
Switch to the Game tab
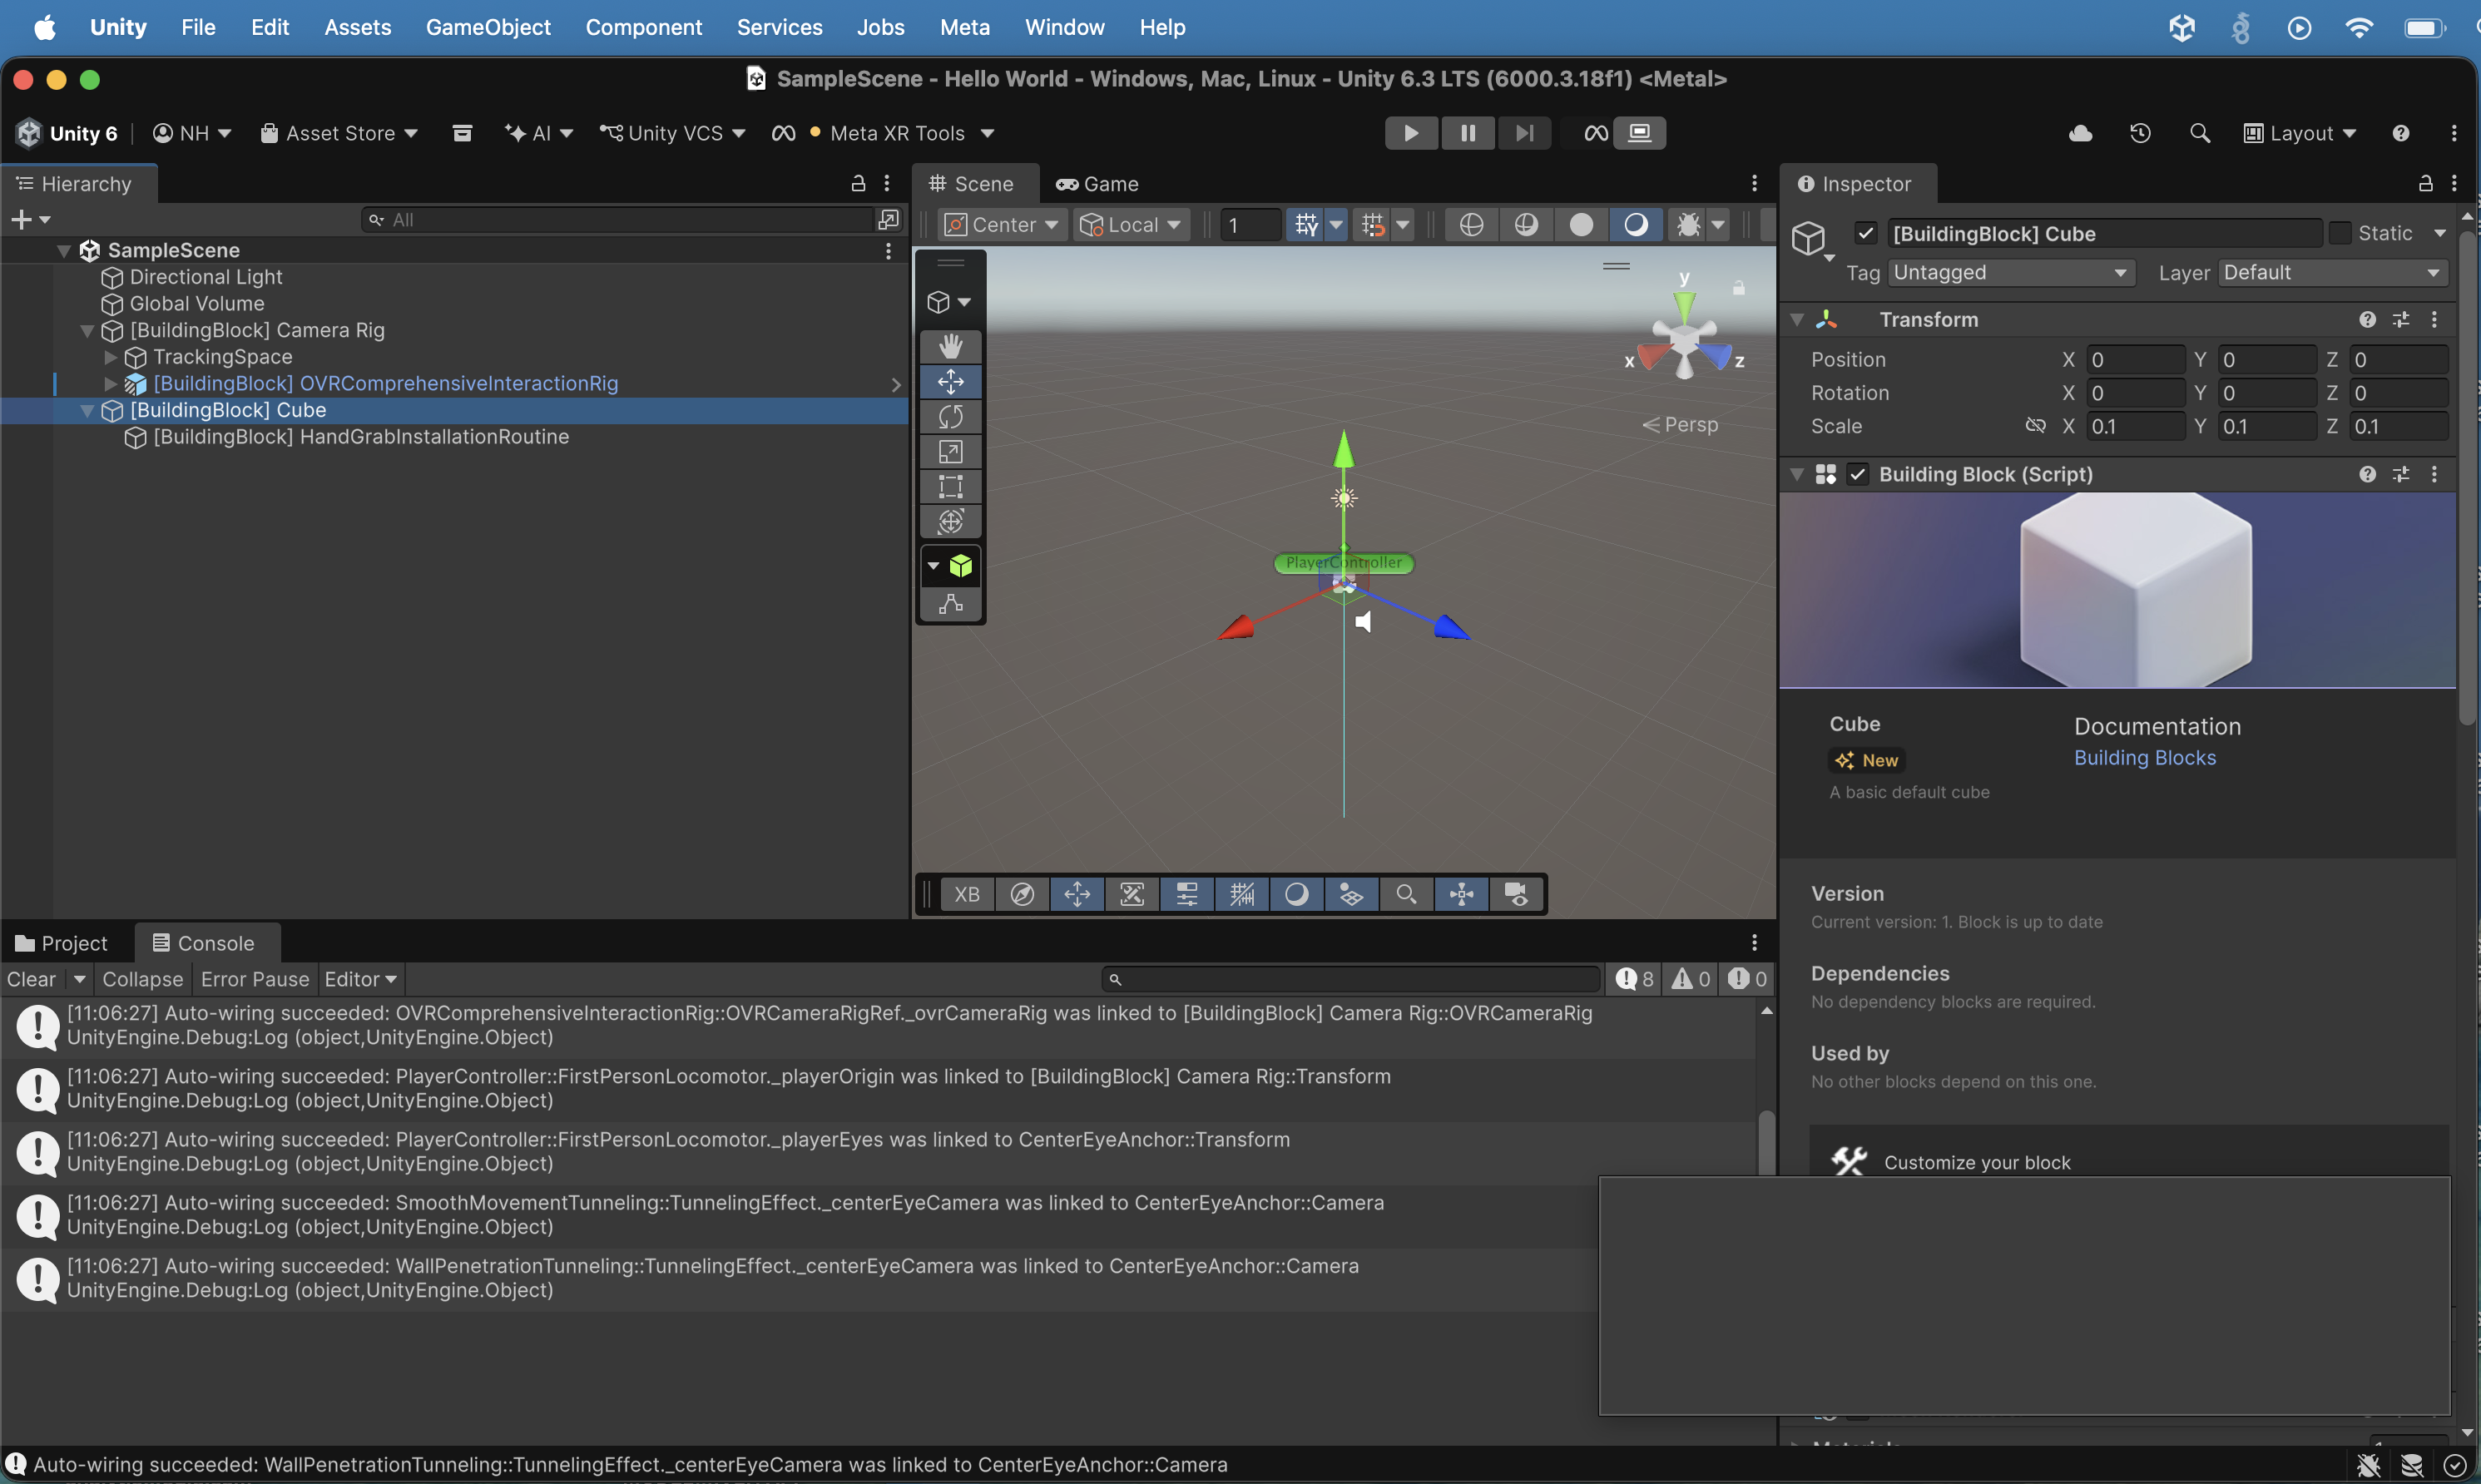coord(1097,184)
